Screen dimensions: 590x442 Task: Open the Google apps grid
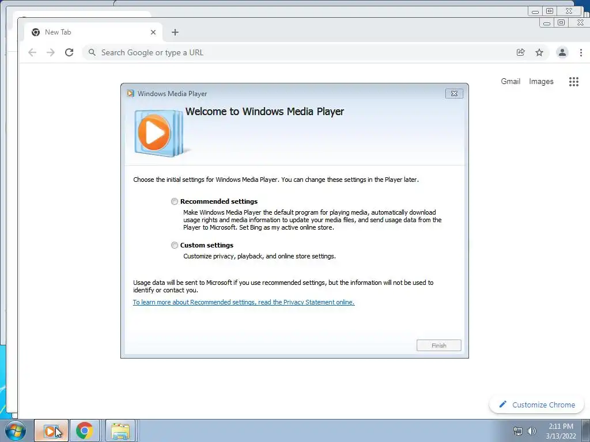pos(574,82)
